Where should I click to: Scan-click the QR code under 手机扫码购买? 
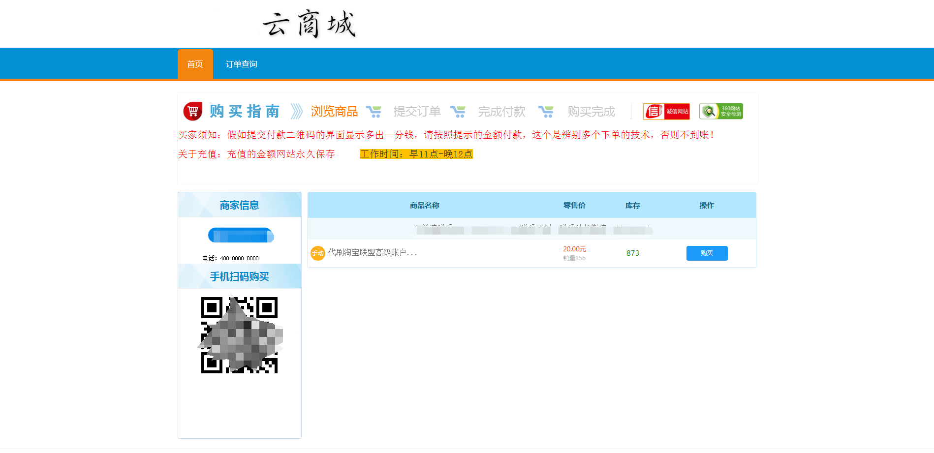click(x=240, y=334)
